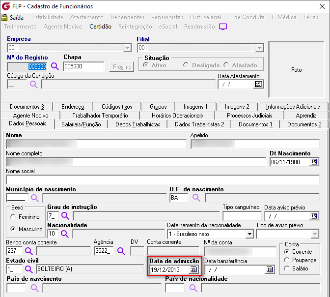Click magnifier beside Grau de instrução code
This screenshot has height=297, width=330.
point(65,215)
